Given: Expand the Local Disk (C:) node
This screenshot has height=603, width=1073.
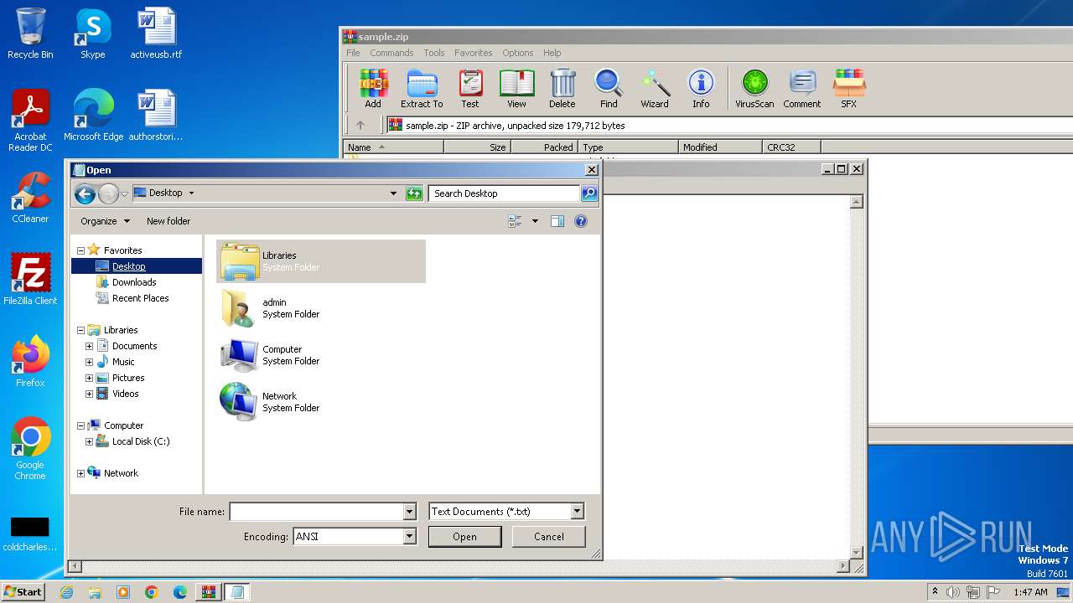Looking at the screenshot, I should pos(89,441).
